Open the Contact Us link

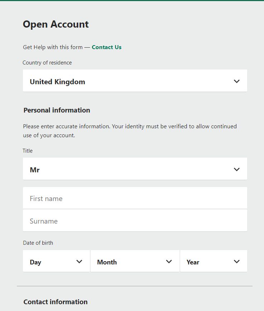pyautogui.click(x=107, y=47)
